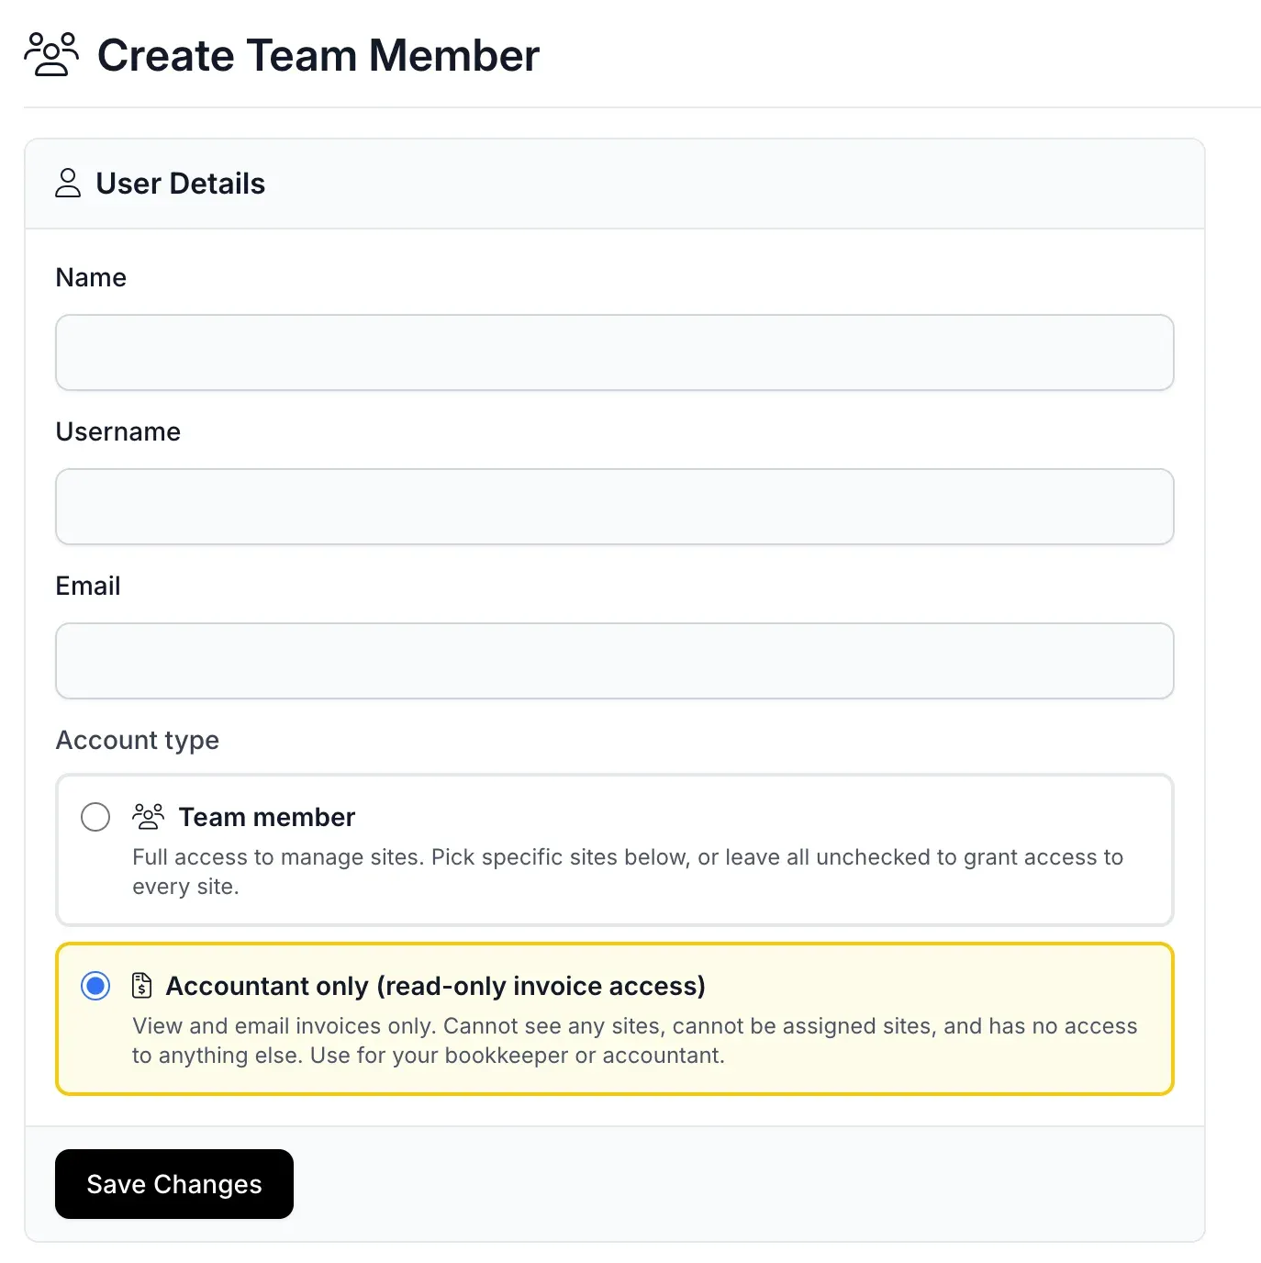Click the invoice document icon beside Accountant only

[x=141, y=986]
